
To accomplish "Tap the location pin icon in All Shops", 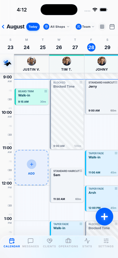I will (46, 27).
